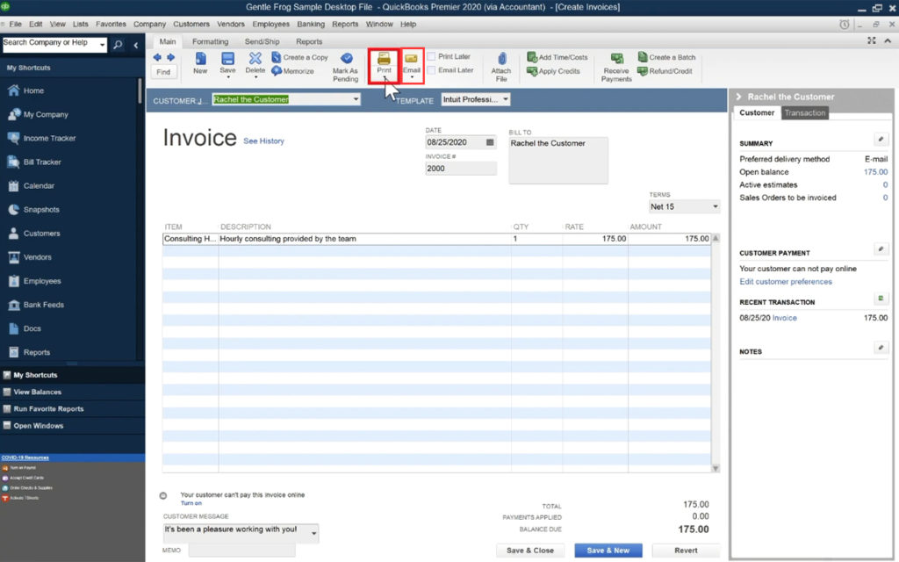Click the Attach File paperclip icon

(501, 59)
